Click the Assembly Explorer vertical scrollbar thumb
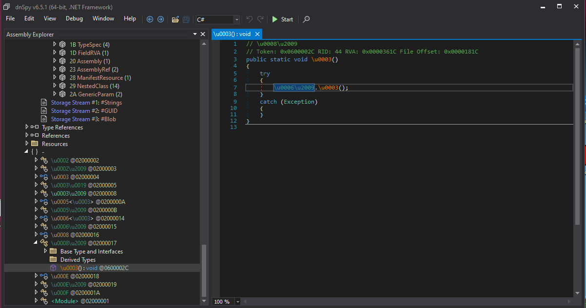The width and height of the screenshot is (586, 308). [204, 270]
